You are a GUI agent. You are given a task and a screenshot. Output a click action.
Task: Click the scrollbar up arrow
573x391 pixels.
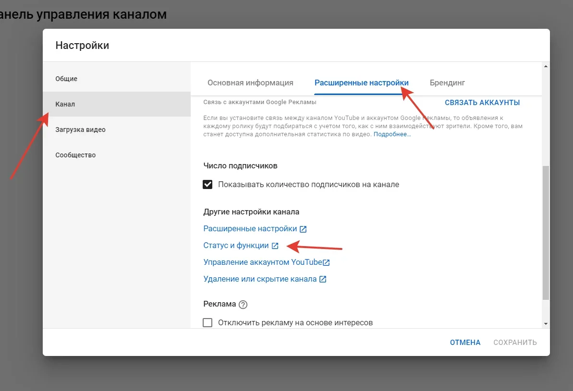[x=545, y=66]
